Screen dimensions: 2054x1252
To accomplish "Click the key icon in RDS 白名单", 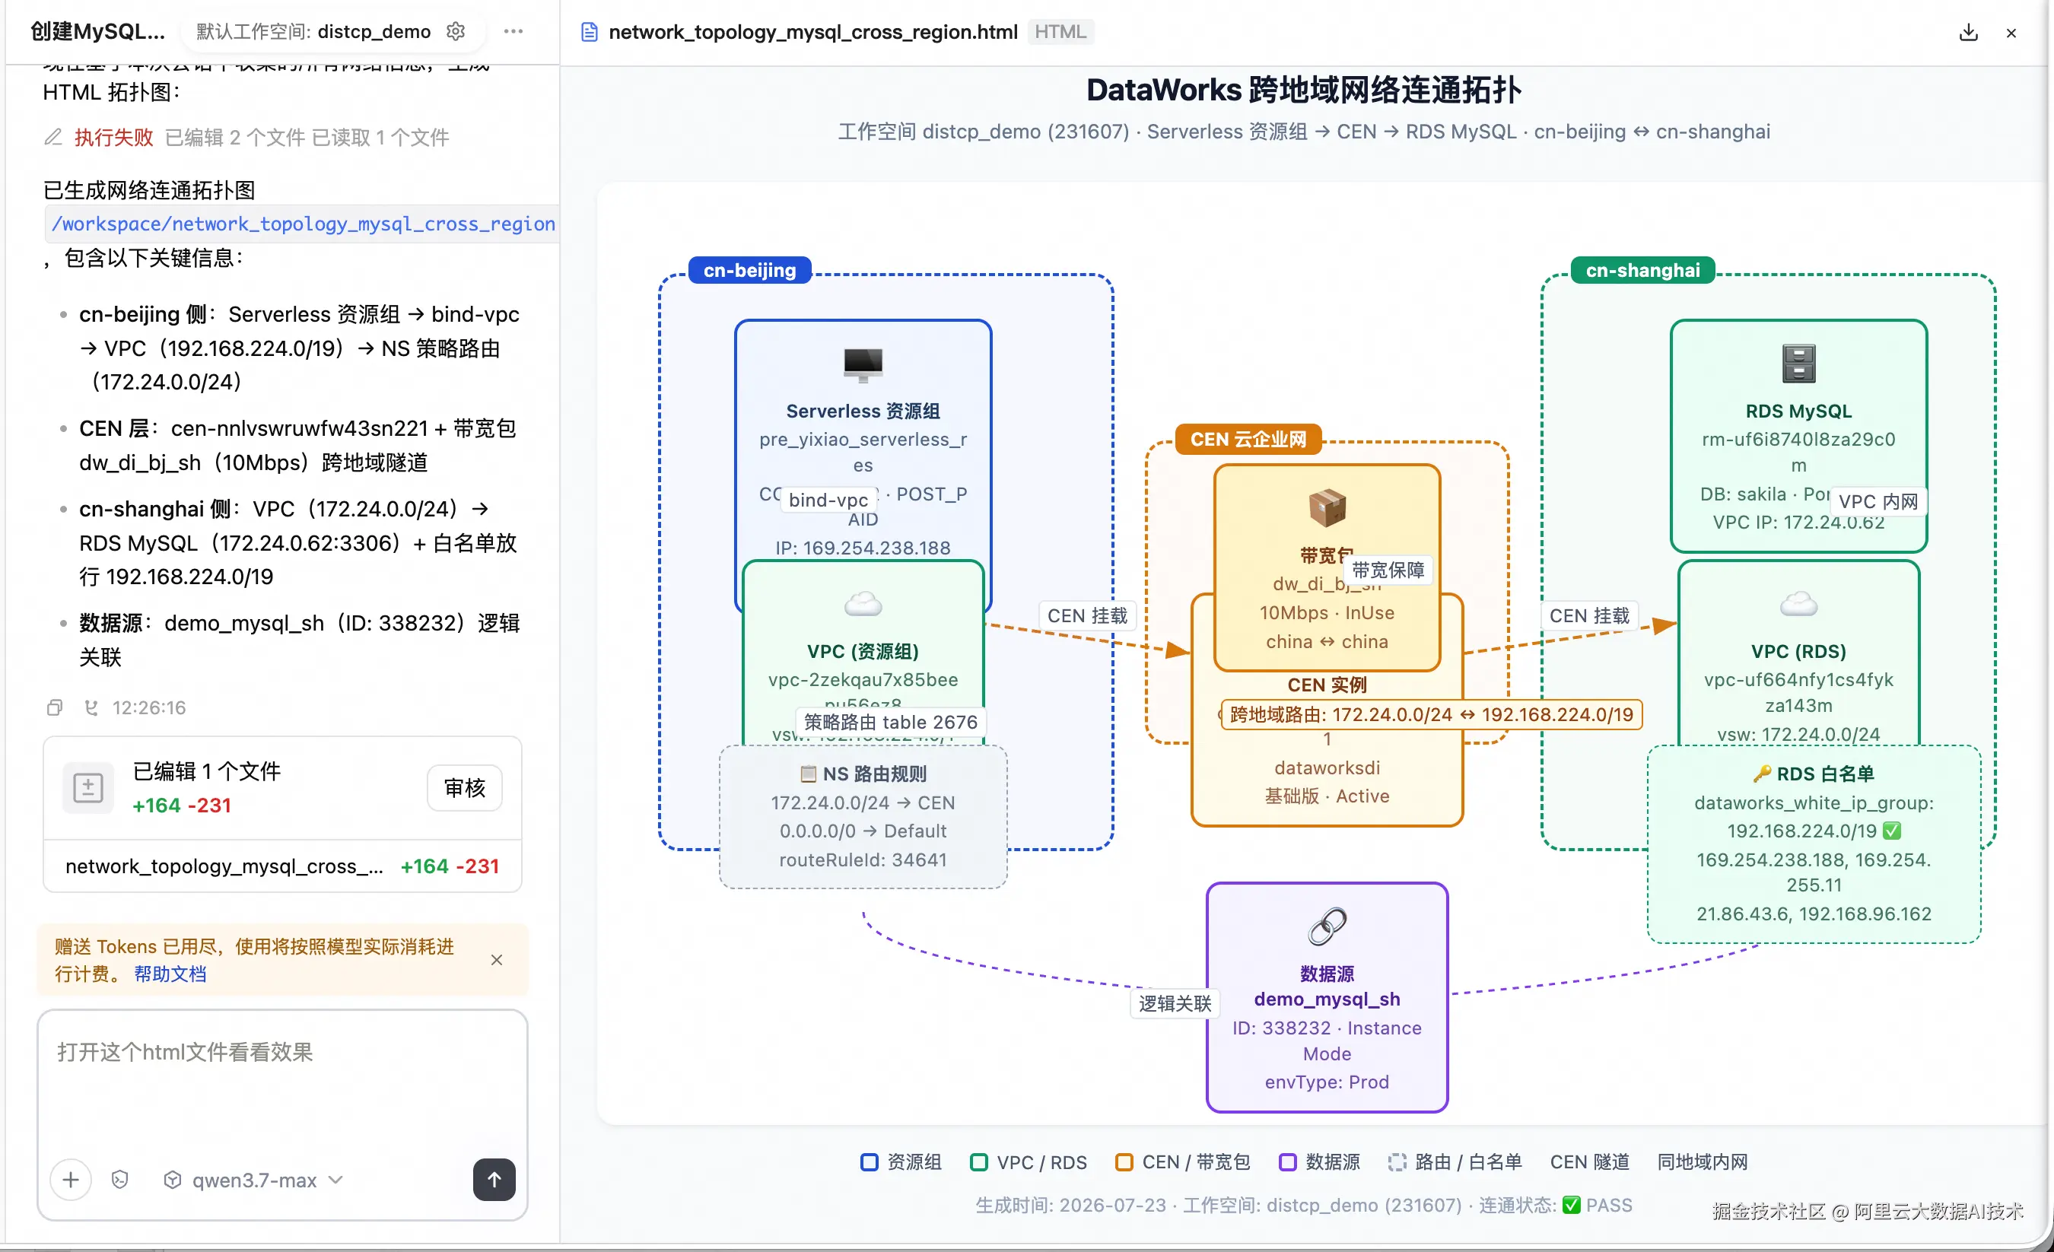I will [1761, 774].
